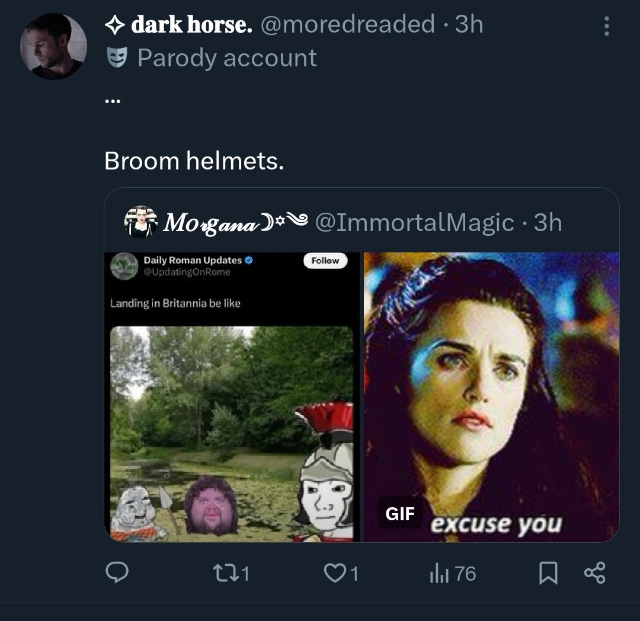This screenshot has width=640, height=621.
Task: Click the Parody account mask icon
Action: [116, 57]
